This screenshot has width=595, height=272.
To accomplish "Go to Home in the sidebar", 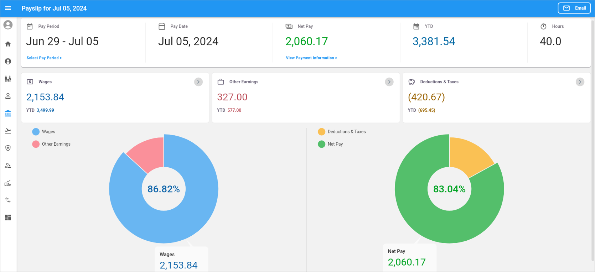I will click(8, 44).
